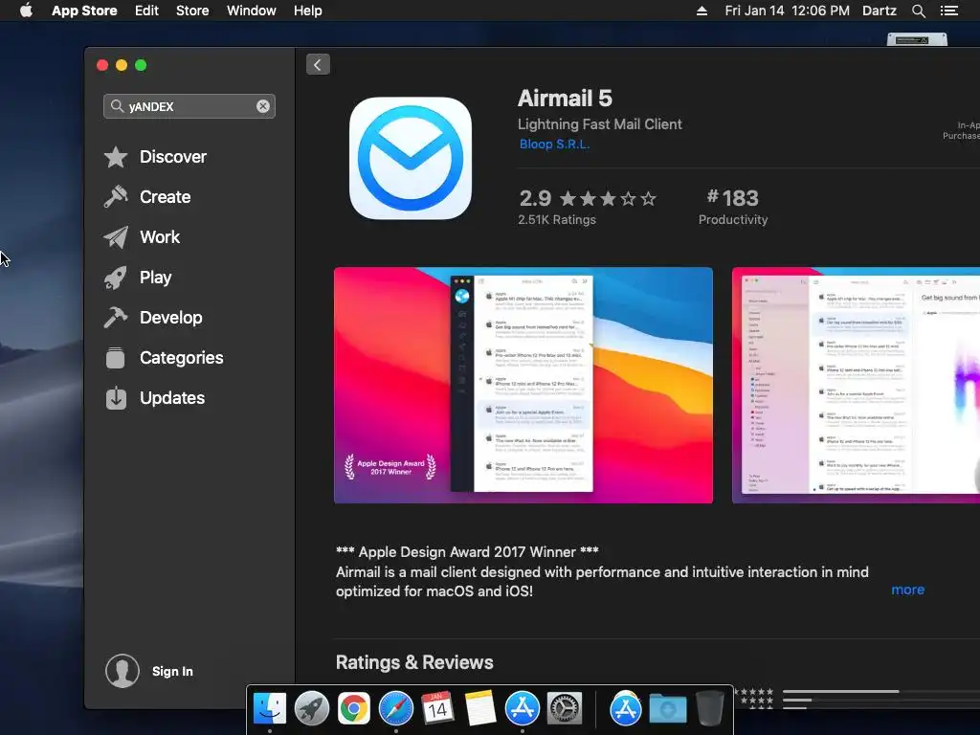Launch Safari from the Dock

coord(395,709)
